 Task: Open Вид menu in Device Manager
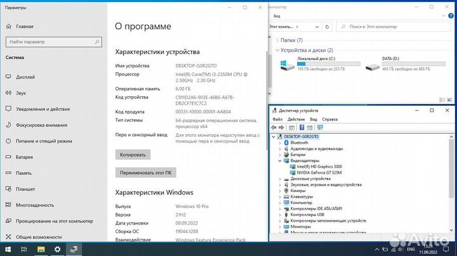point(314,119)
